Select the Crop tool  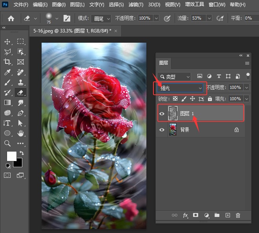[x=7, y=62]
